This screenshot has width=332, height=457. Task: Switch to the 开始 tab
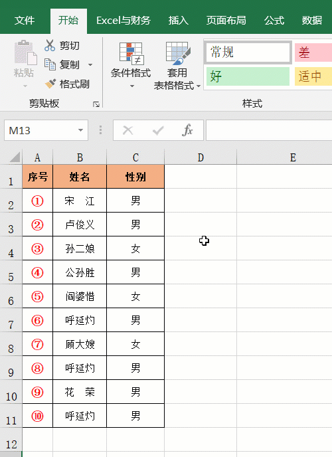68,21
